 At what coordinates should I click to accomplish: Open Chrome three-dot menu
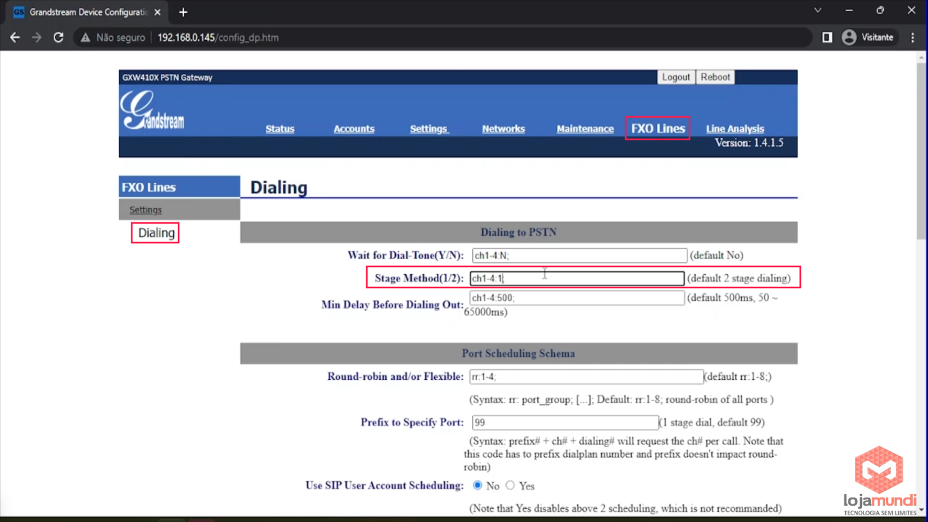(914, 37)
